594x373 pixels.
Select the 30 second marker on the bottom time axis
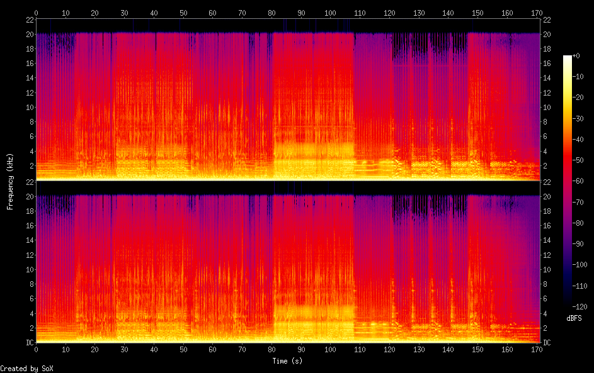click(124, 350)
